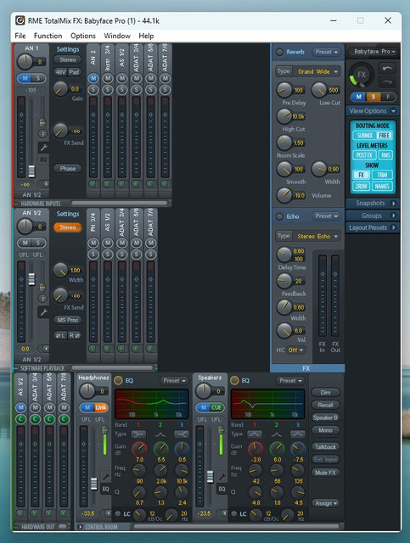This screenshot has width=410, height=543.
Task: Open EQ panel on Headphones channel
Action: pos(106,489)
